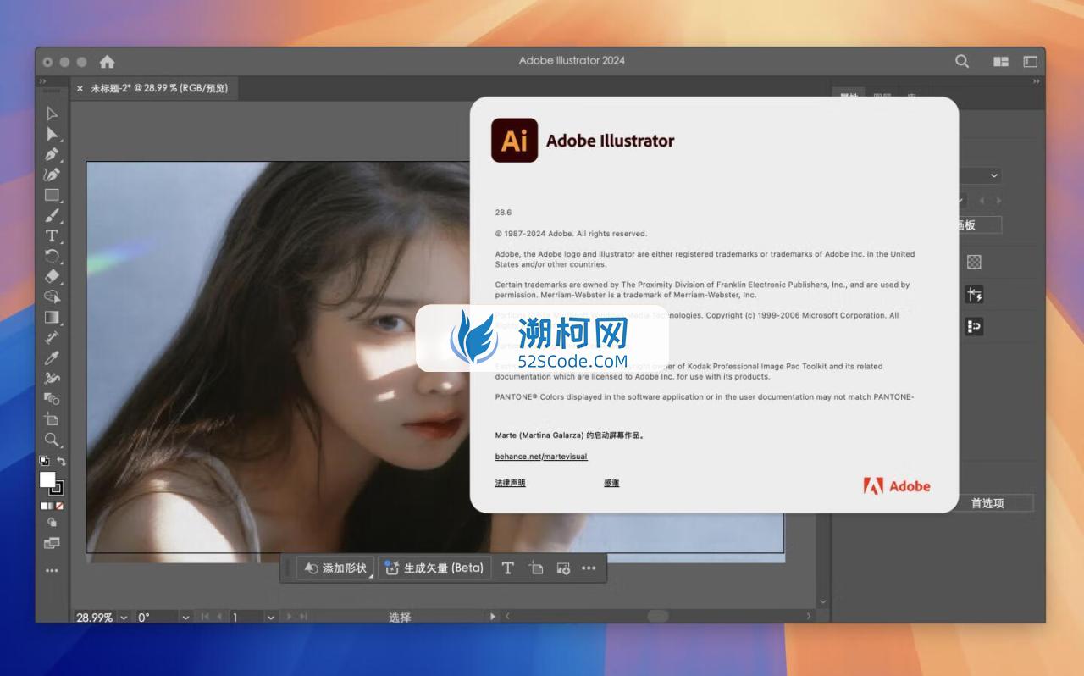Select the Shape Builder tool
The width and height of the screenshot is (1084, 676).
click(x=52, y=296)
